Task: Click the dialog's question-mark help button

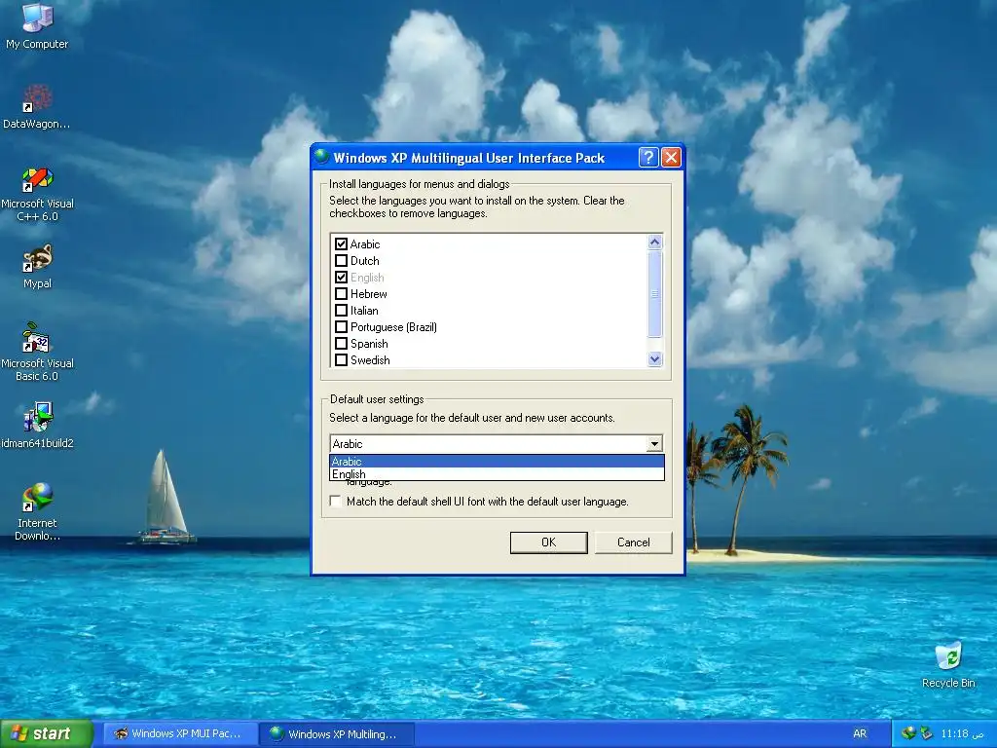Action: tap(647, 157)
